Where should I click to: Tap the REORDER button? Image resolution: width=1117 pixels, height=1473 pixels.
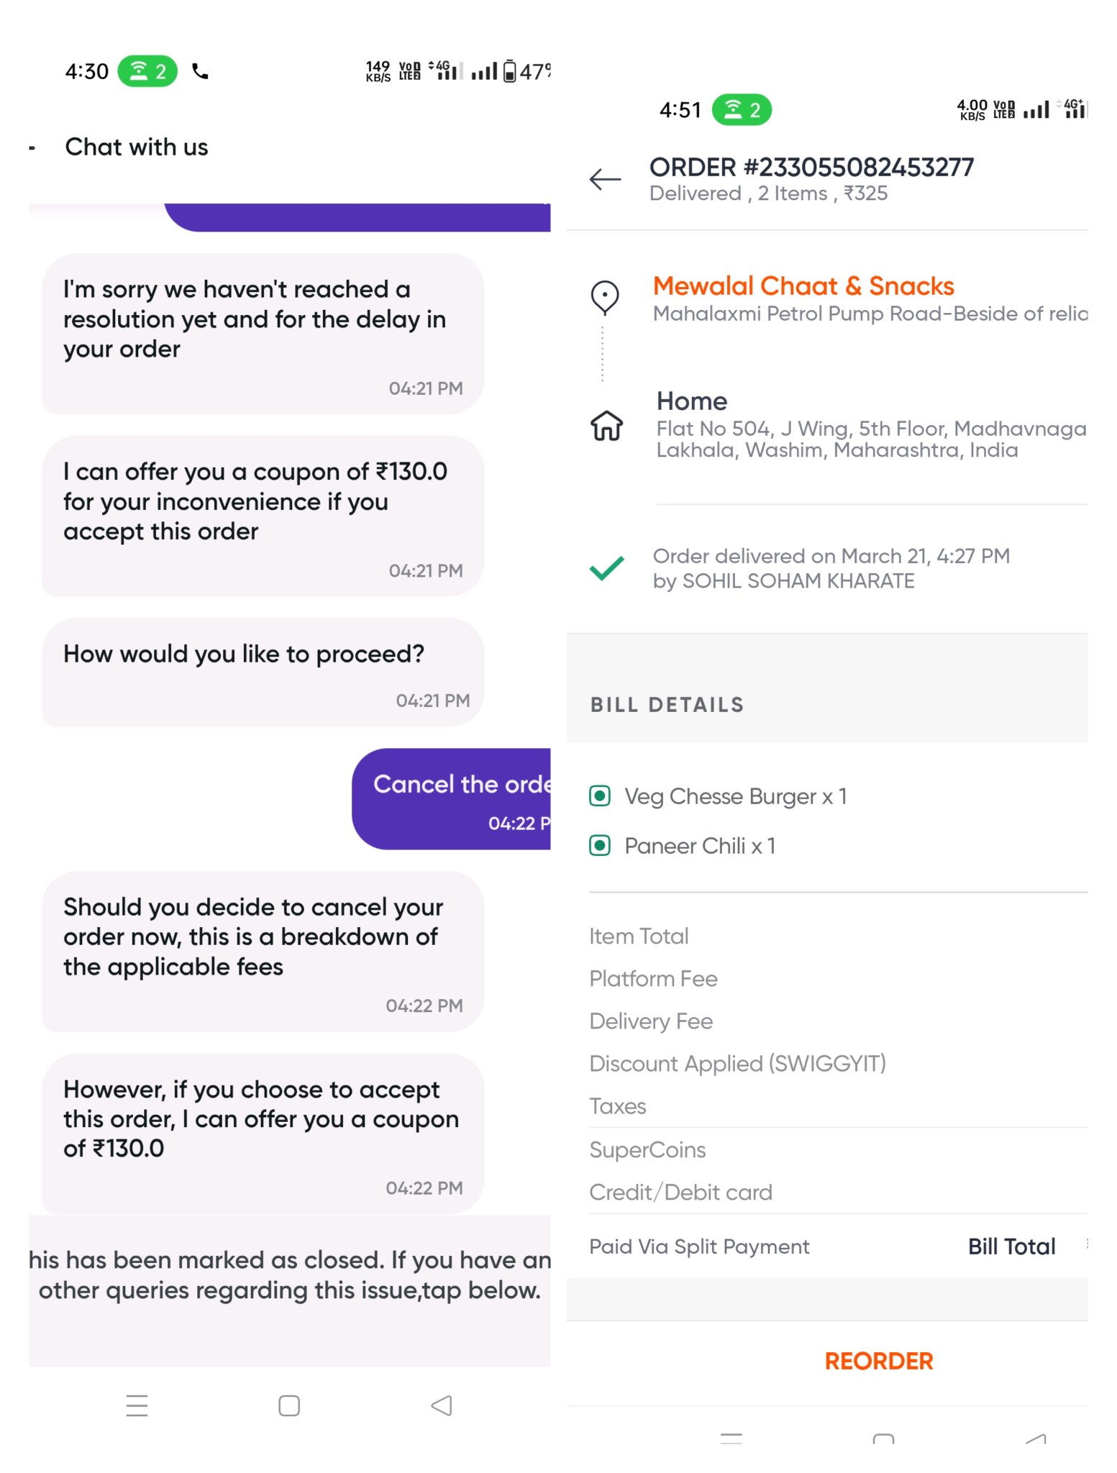[878, 1361]
